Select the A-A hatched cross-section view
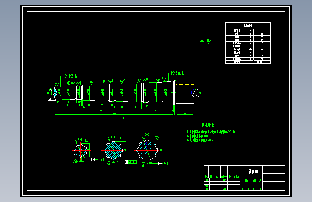Image resolution: width=312 pixels, height=202 pixels. tap(80, 151)
